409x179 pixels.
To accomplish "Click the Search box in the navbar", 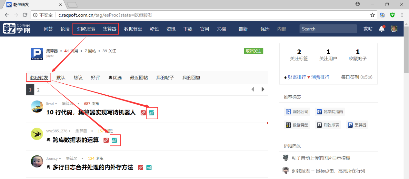I will click(328, 29).
